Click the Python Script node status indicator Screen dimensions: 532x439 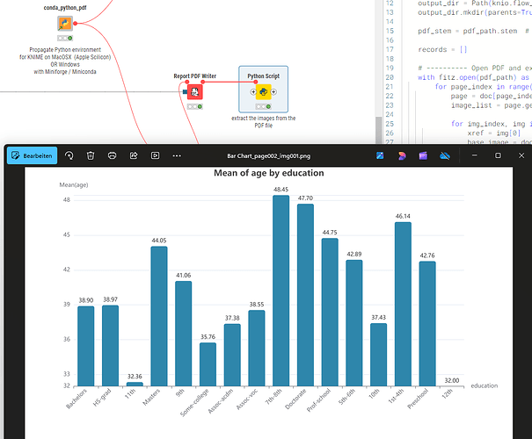click(262, 107)
